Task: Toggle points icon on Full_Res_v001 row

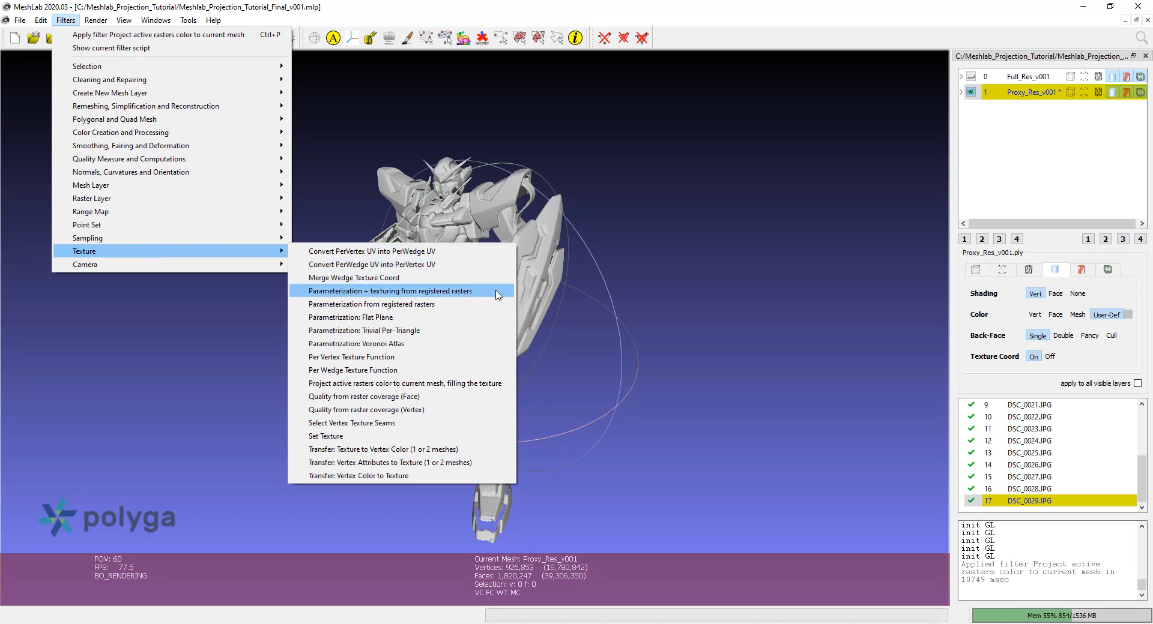Action: pos(1084,76)
